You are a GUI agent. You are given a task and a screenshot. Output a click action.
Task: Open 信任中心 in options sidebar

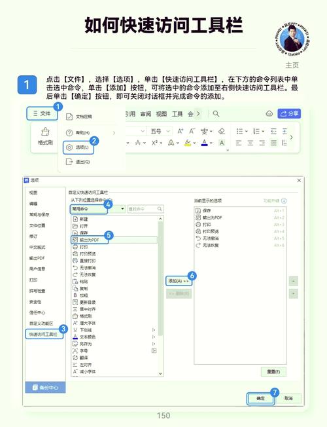pyautogui.click(x=37, y=312)
